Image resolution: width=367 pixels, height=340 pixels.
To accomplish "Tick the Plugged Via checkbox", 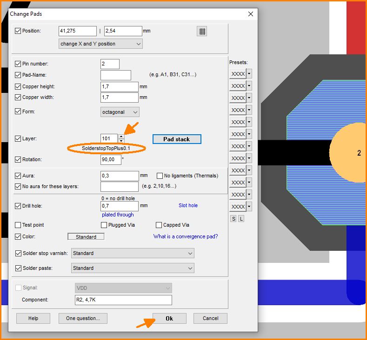I will (104, 225).
